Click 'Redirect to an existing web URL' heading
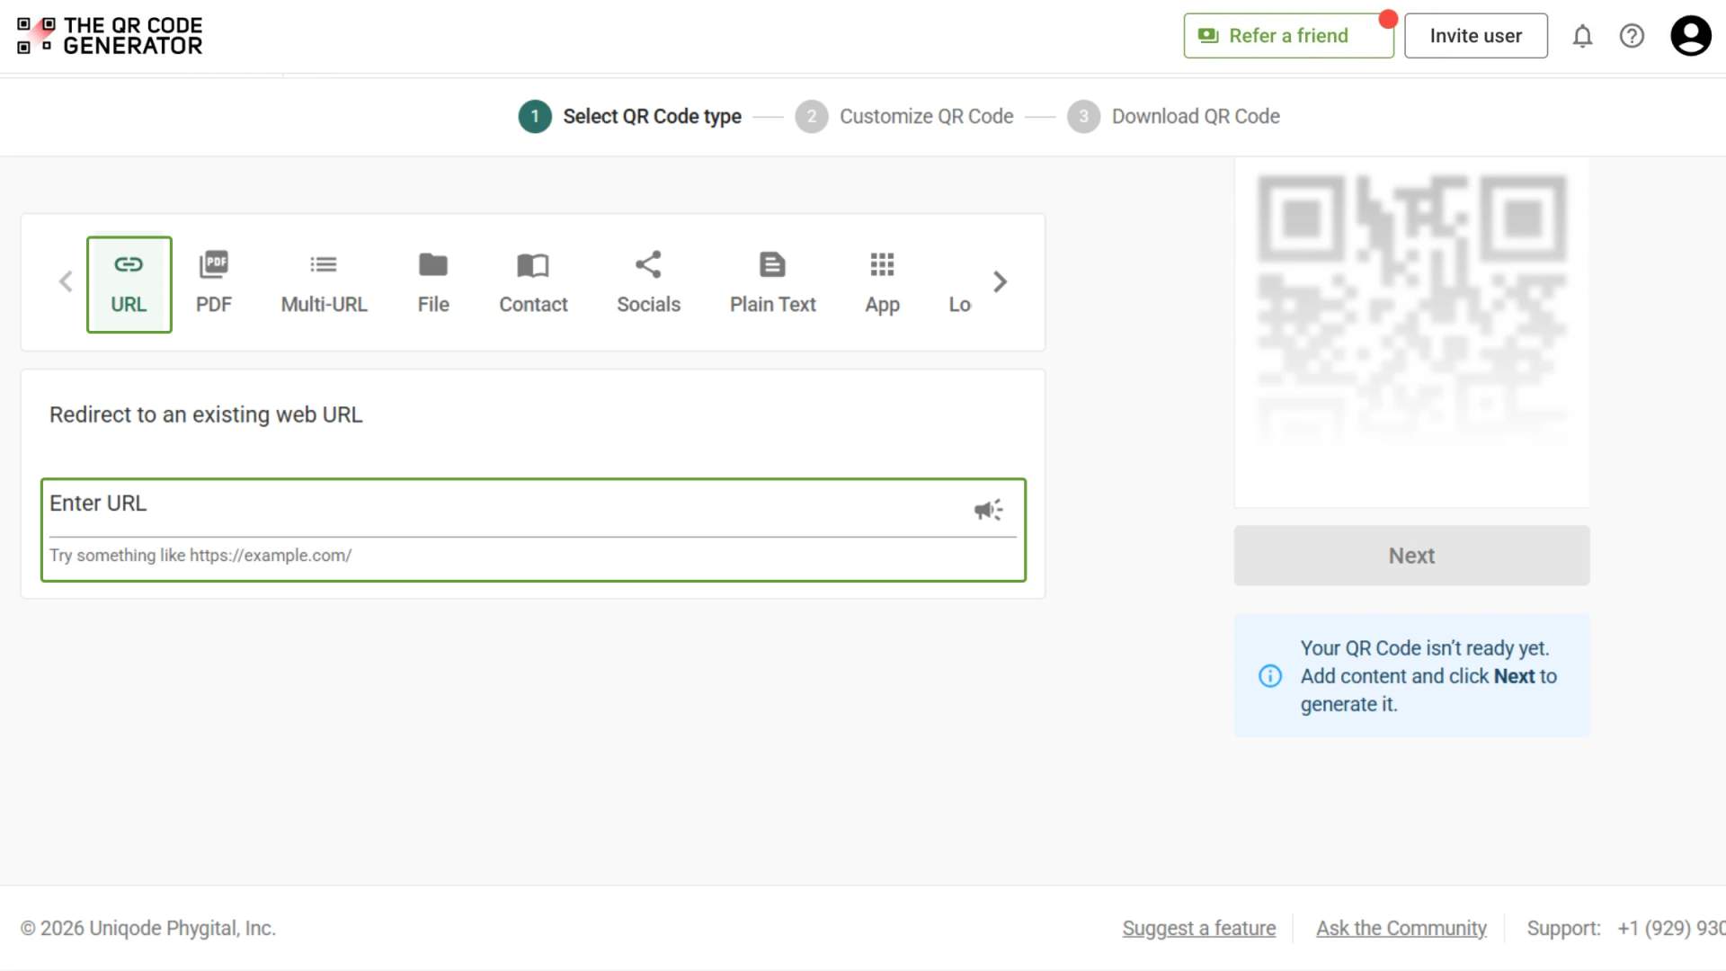Image resolution: width=1726 pixels, height=971 pixels. tap(206, 414)
